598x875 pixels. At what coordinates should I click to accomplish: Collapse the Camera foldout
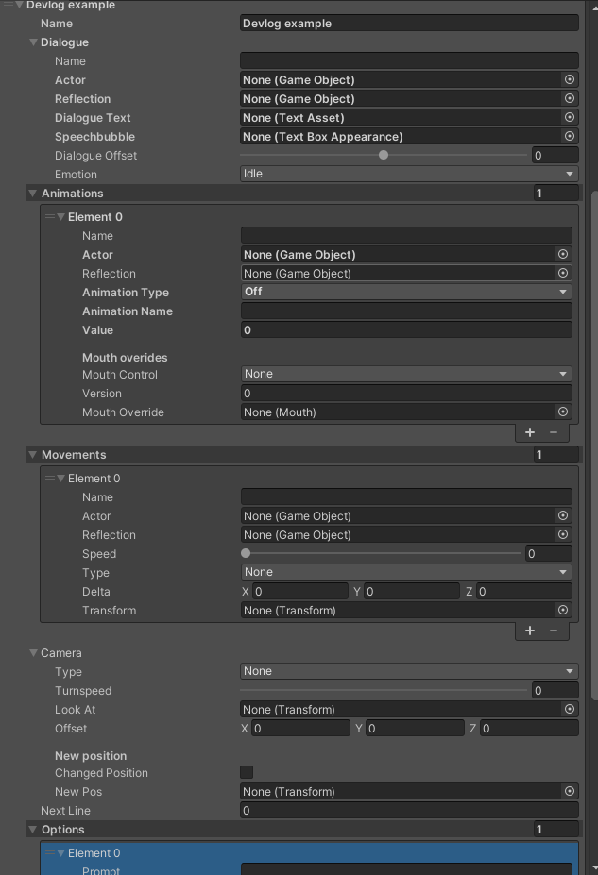pyautogui.click(x=33, y=653)
